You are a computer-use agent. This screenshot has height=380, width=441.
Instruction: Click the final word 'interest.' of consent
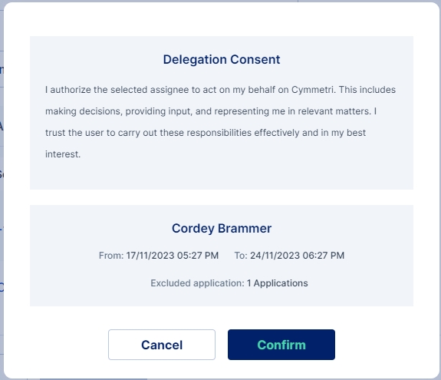point(63,154)
